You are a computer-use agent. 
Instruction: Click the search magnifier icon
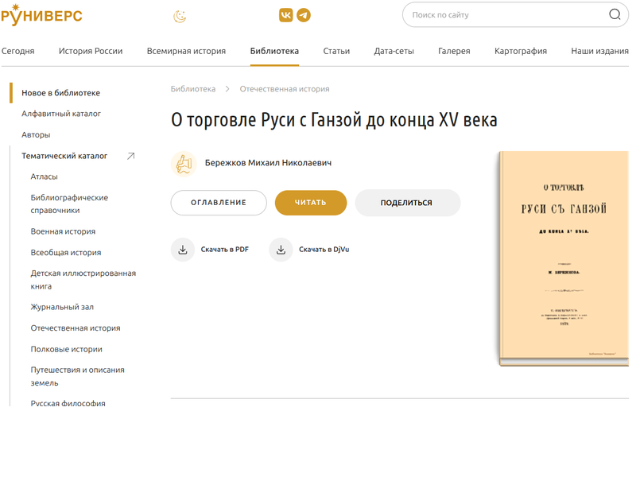click(x=615, y=14)
